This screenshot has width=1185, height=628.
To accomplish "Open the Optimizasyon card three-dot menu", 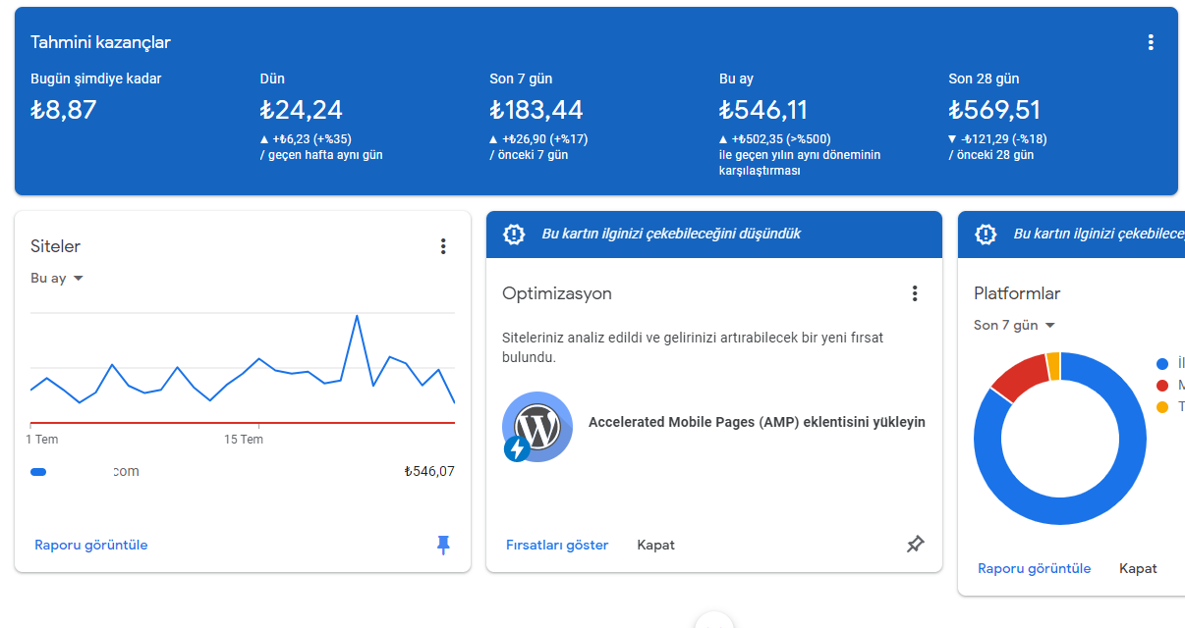I will [x=915, y=293].
